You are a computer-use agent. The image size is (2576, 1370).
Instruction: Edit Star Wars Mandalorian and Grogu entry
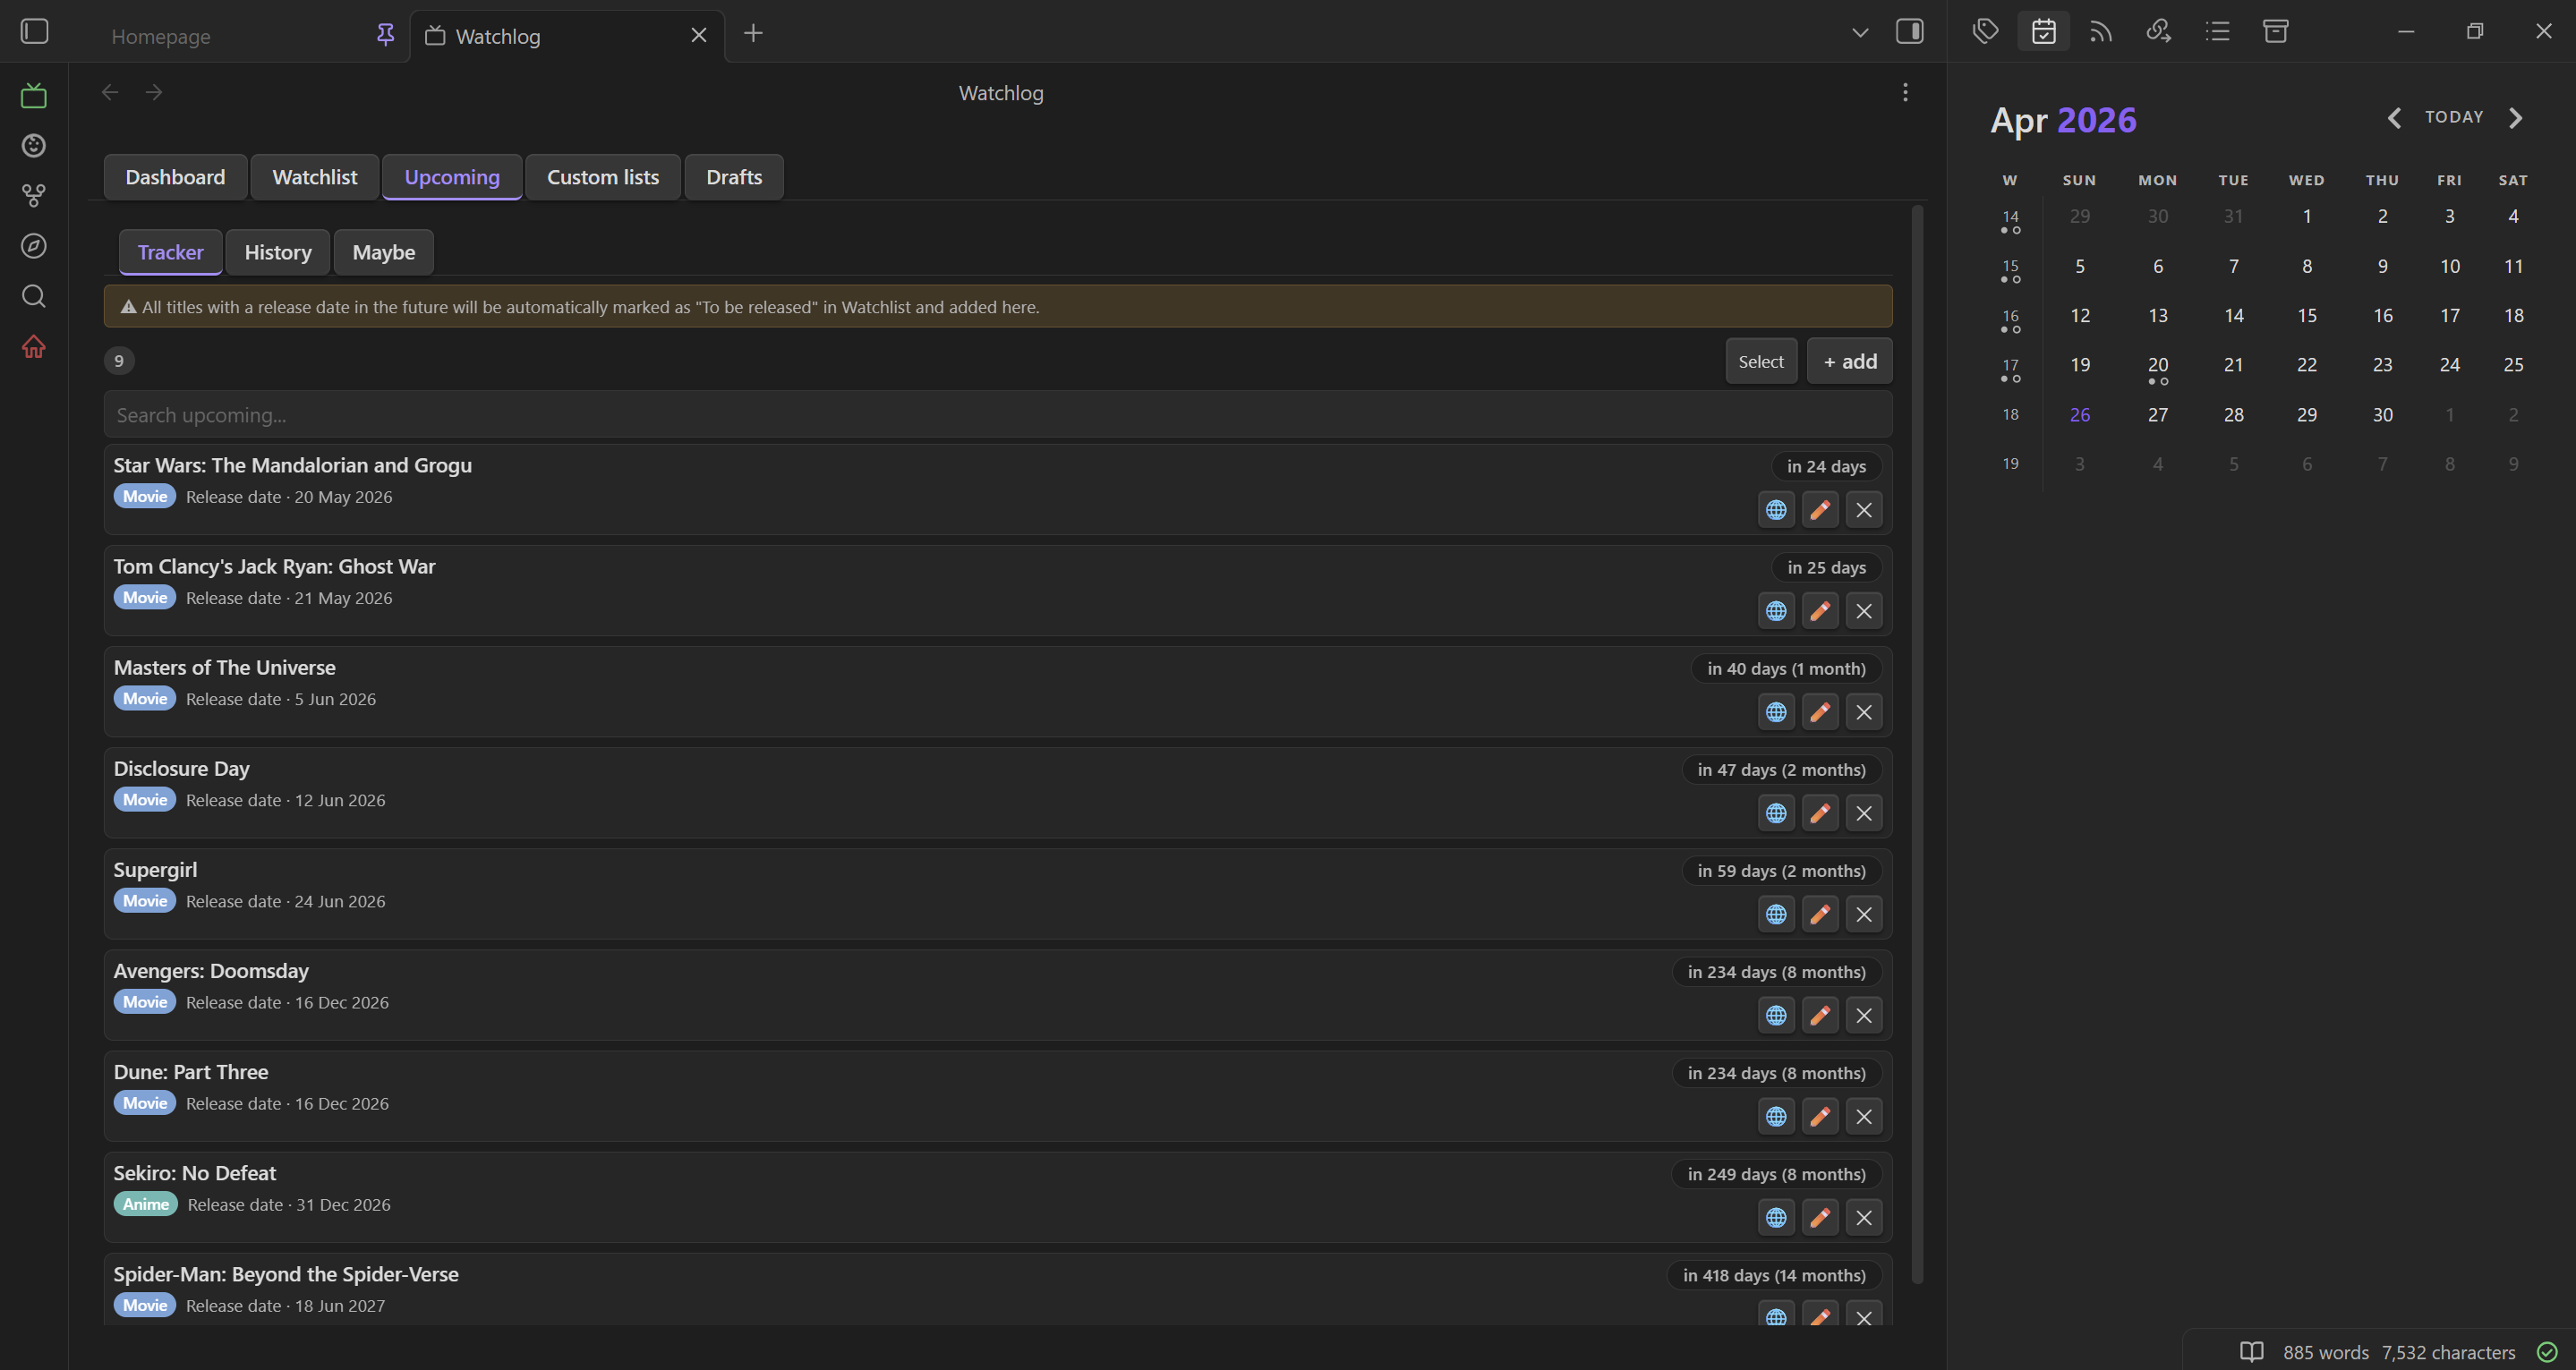(x=1820, y=510)
